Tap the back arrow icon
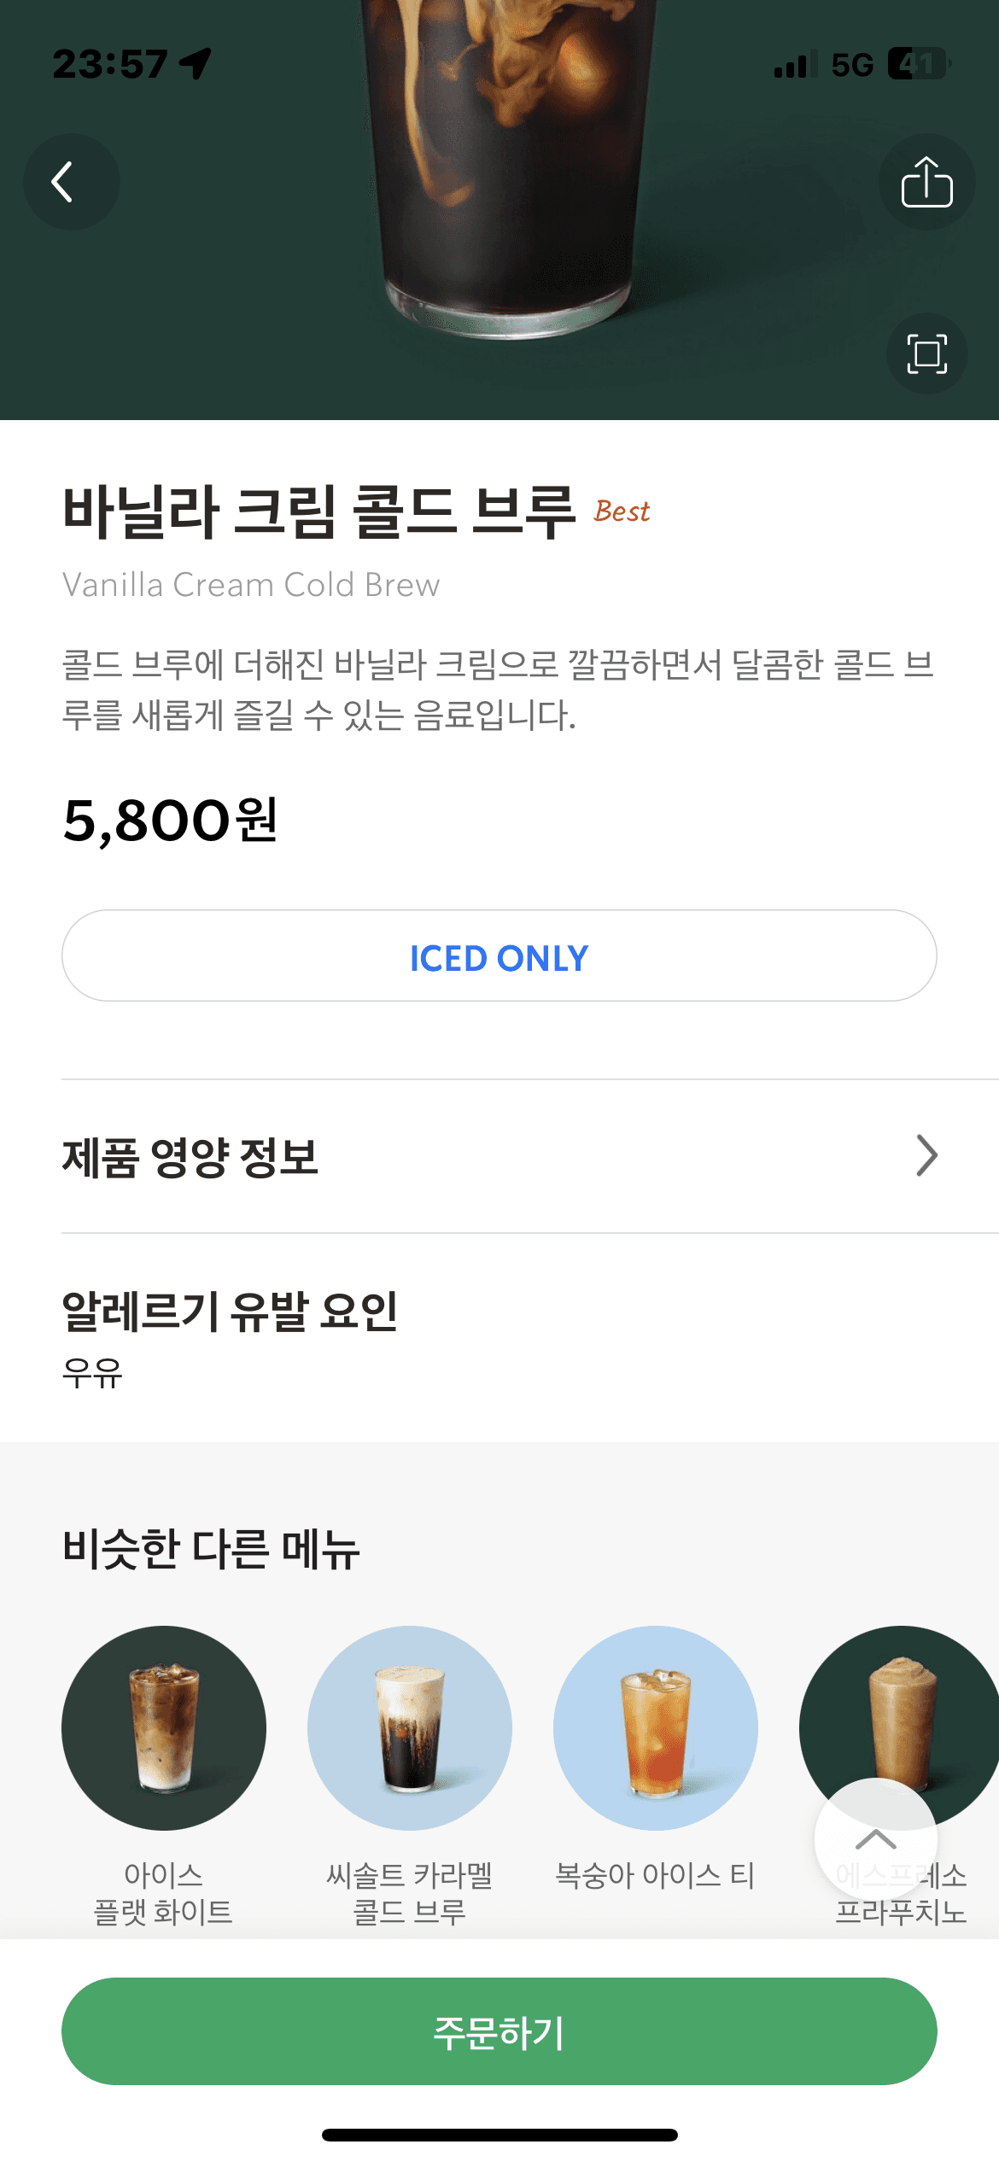The image size is (999, 2162). coord(71,182)
